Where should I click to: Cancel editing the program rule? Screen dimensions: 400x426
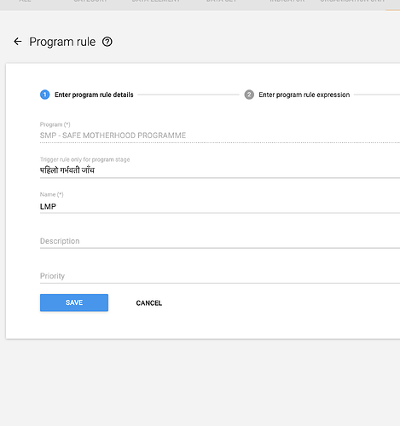pos(149,303)
